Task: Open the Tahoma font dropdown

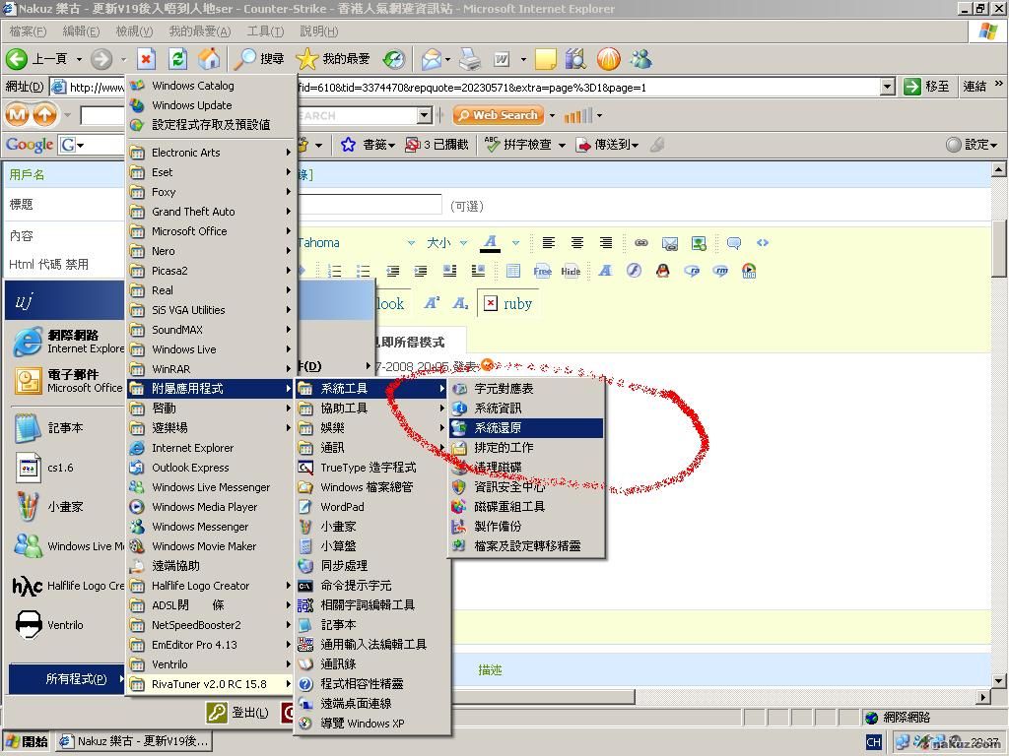Action: pos(411,243)
